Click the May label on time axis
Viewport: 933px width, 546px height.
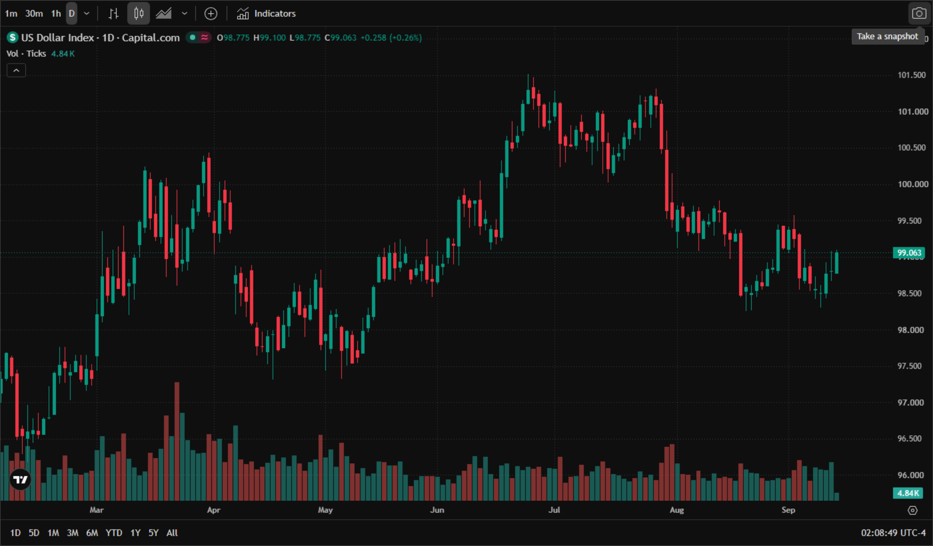click(x=325, y=510)
